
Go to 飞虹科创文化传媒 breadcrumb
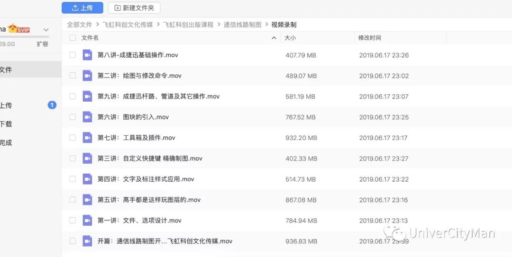coord(128,25)
